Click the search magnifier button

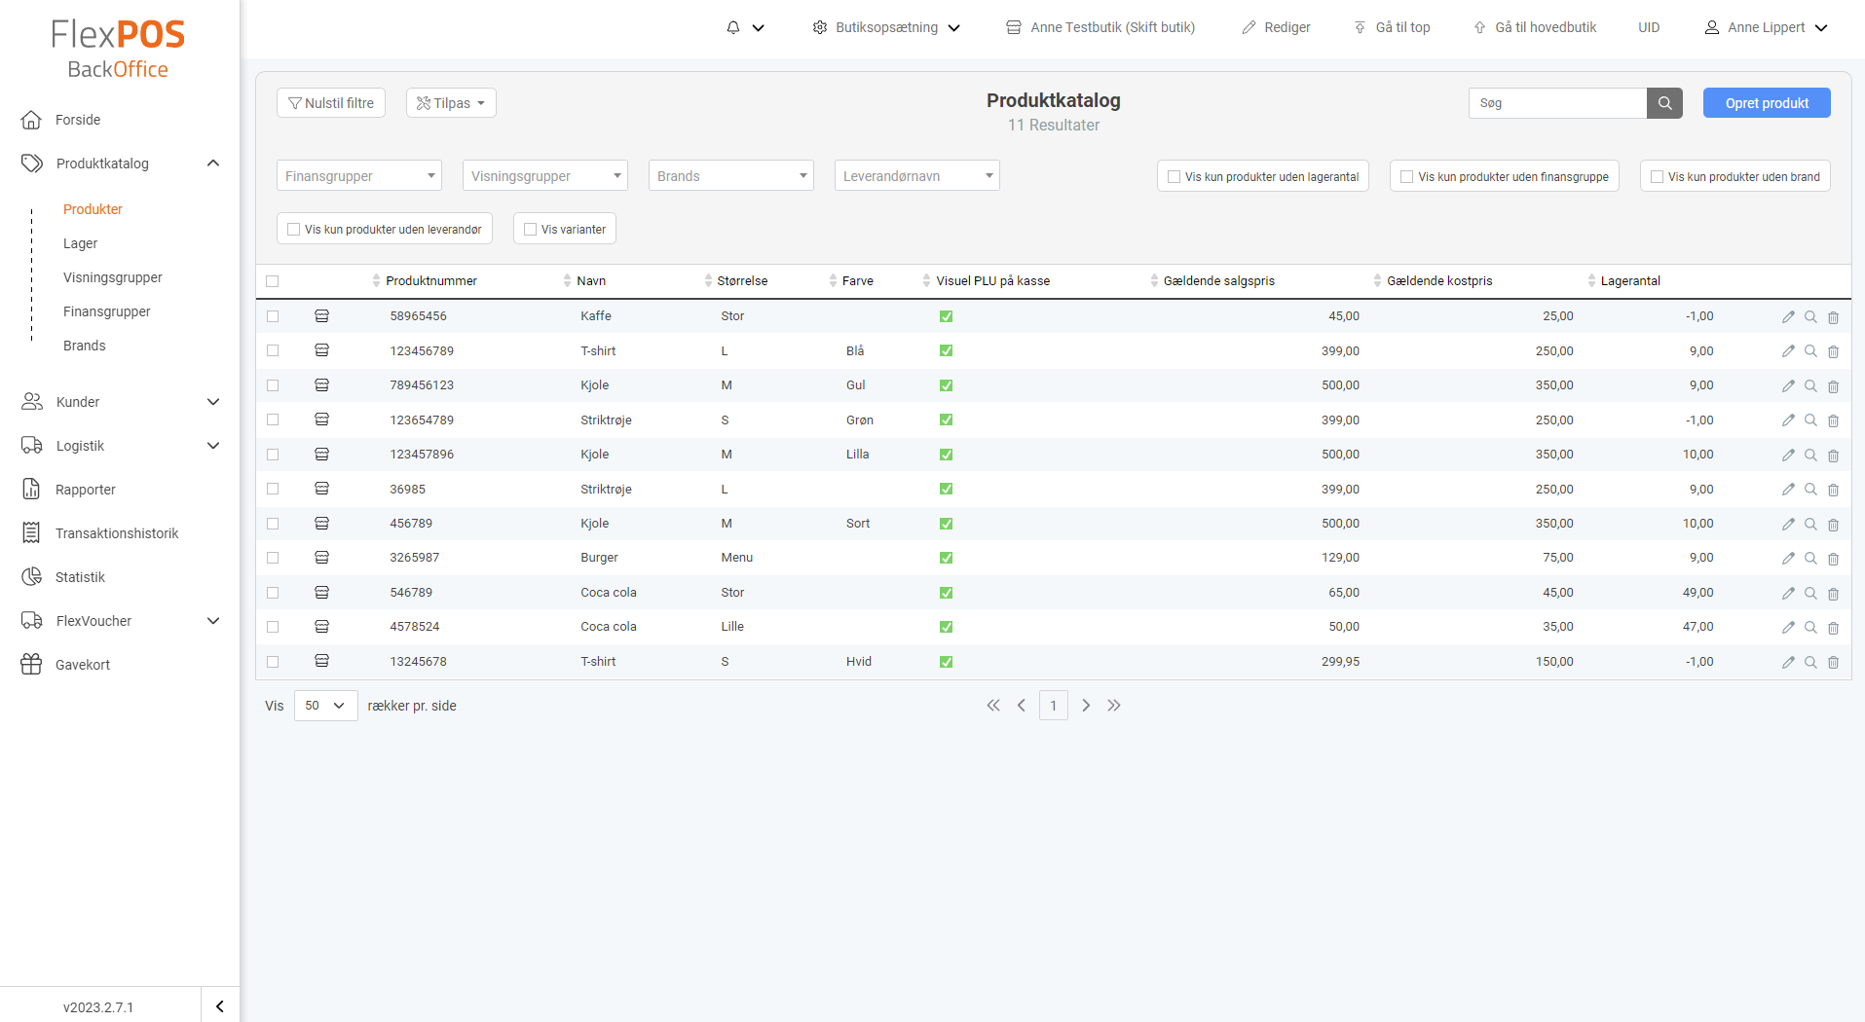tap(1663, 103)
